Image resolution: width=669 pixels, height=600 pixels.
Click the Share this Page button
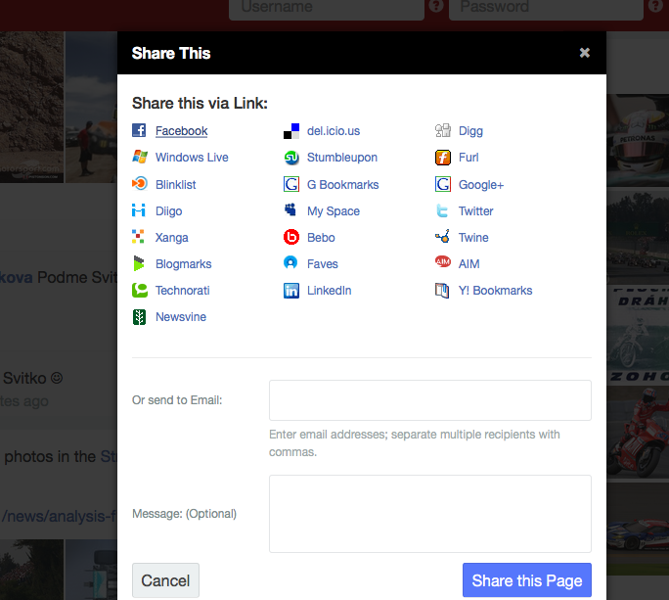click(x=527, y=580)
